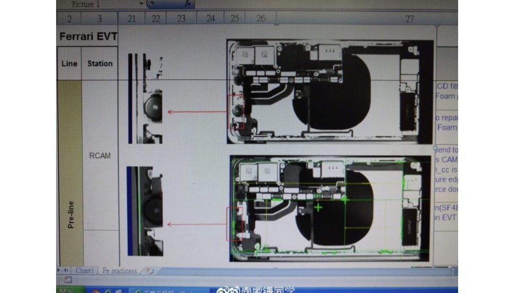Viewport: 529px width, 293px height.
Task: Select column header 23
Action: coord(181,19)
